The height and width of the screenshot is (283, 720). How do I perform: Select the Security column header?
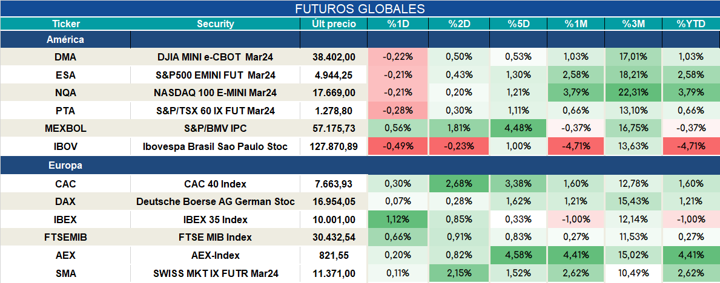[x=216, y=24]
